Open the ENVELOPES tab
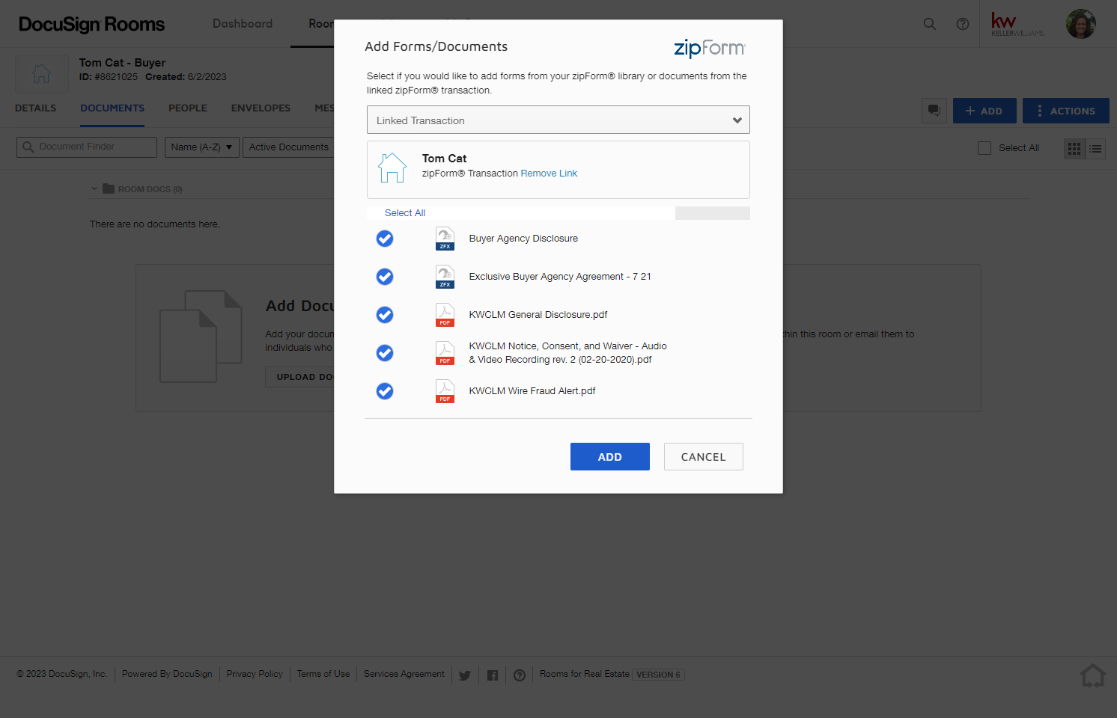The height and width of the screenshot is (718, 1117). click(261, 108)
